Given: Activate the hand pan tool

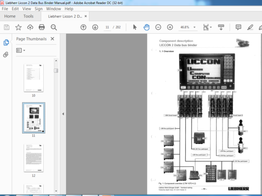Looking at the screenshot, I should point(146,27).
